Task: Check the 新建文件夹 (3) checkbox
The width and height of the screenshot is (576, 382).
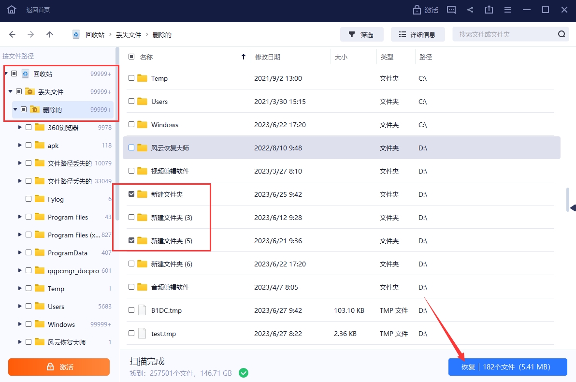Action: (x=131, y=218)
